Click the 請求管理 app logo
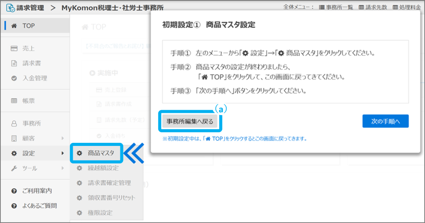 10,7
